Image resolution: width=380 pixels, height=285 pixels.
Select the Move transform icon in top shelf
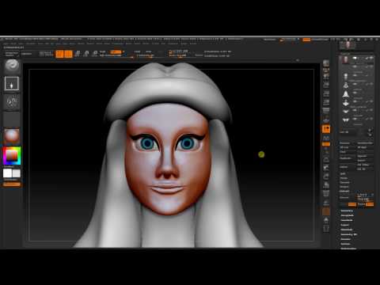[78, 54]
